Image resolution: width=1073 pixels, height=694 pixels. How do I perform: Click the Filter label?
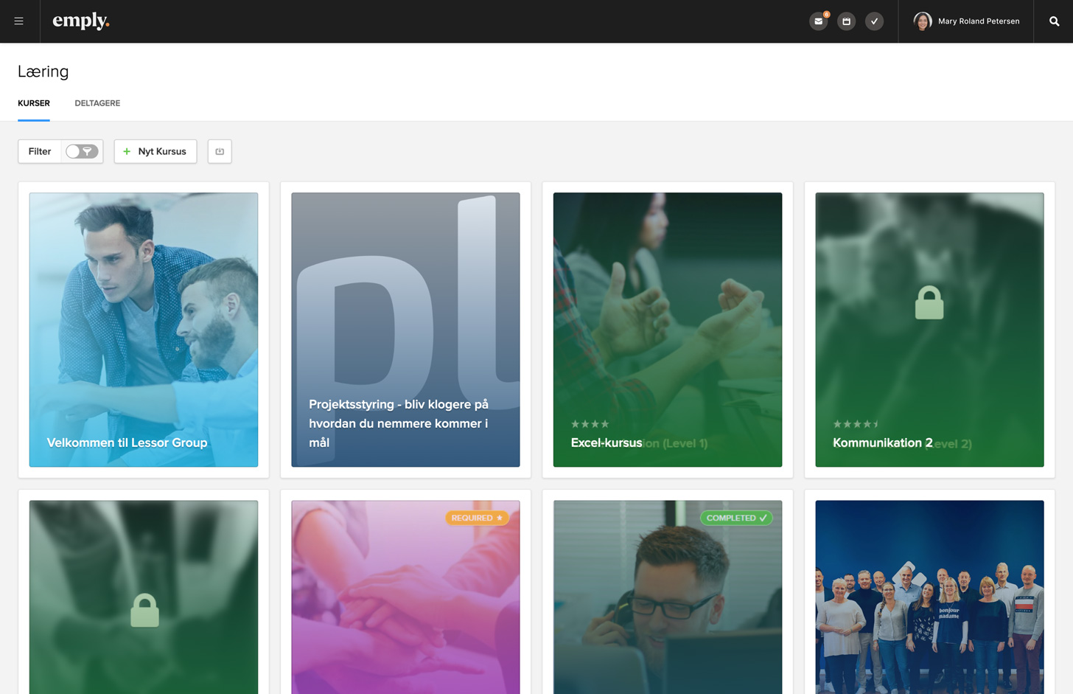coord(40,151)
